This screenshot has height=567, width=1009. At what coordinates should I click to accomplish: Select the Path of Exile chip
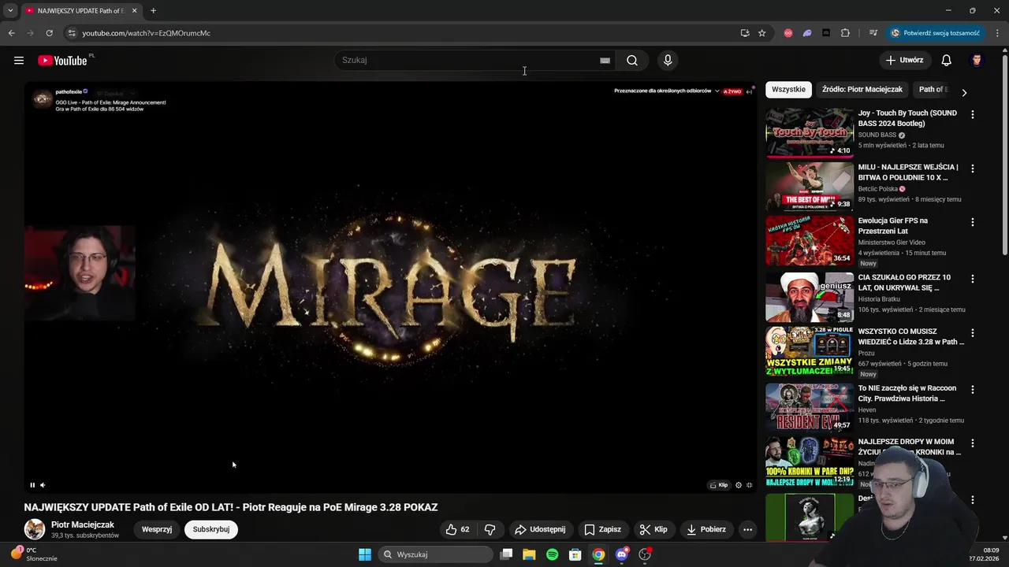tap(933, 90)
